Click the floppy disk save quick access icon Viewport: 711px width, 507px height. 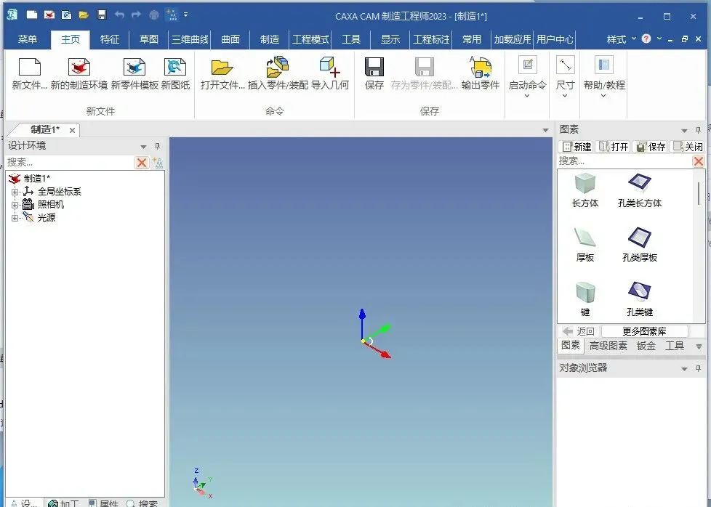(x=102, y=15)
